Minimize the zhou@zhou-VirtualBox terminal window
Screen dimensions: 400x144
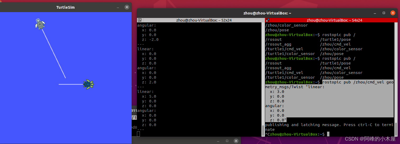pyautogui.click(x=375, y=13)
